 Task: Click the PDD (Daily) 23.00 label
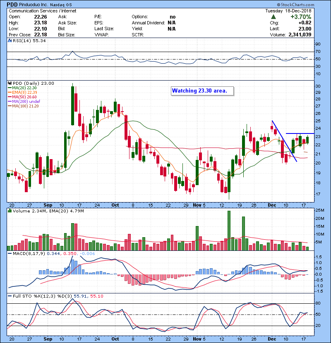(x=33, y=83)
